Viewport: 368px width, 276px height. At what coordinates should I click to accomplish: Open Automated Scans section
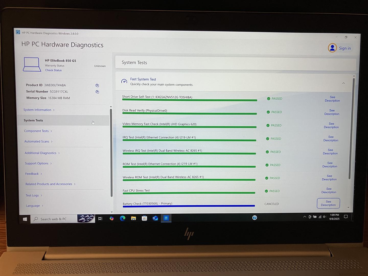coord(39,141)
